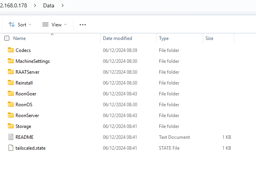Open the View dropdown chevron
Image resolution: width=256 pixels, height=171 pixels.
pyautogui.click(x=65, y=24)
